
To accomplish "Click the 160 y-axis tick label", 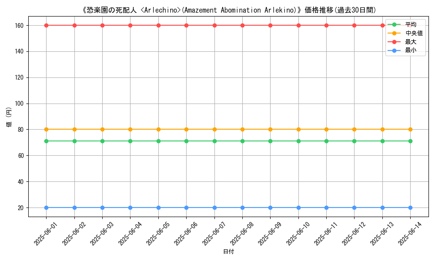I will 19,26.
